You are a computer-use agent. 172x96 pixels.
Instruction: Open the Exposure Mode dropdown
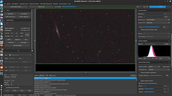pos(158,23)
